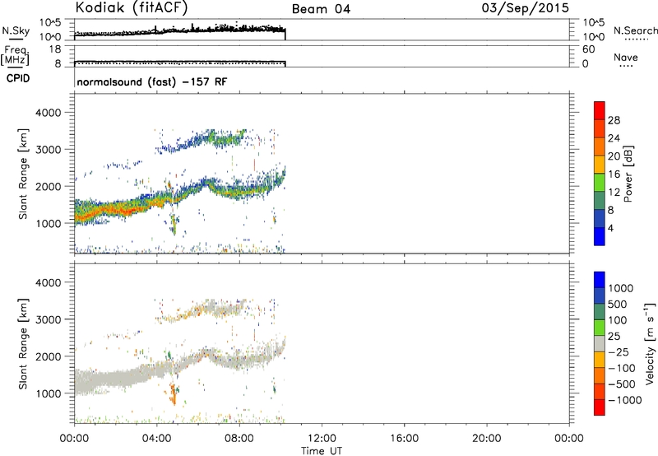Click the '4000' tick on power panel
The height and width of the screenshot is (456, 658).
(x=48, y=113)
